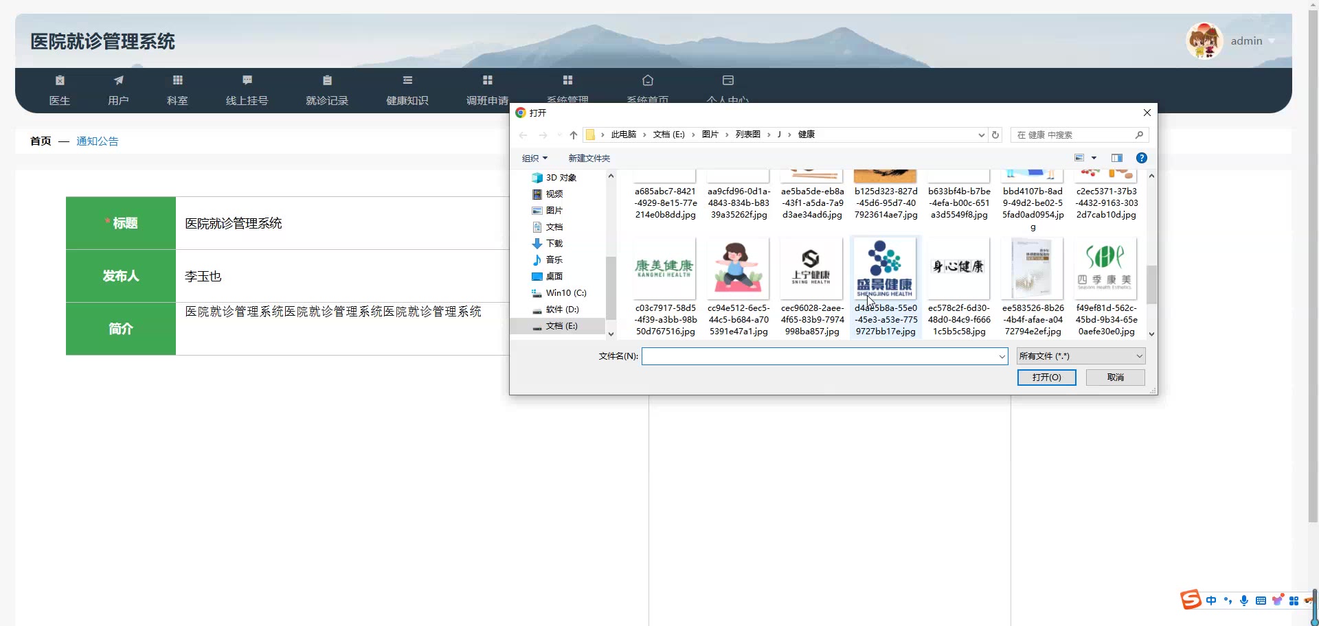The height and width of the screenshot is (626, 1319).
Task: Select the ee583526 book cover thumbnail
Action: click(1033, 268)
